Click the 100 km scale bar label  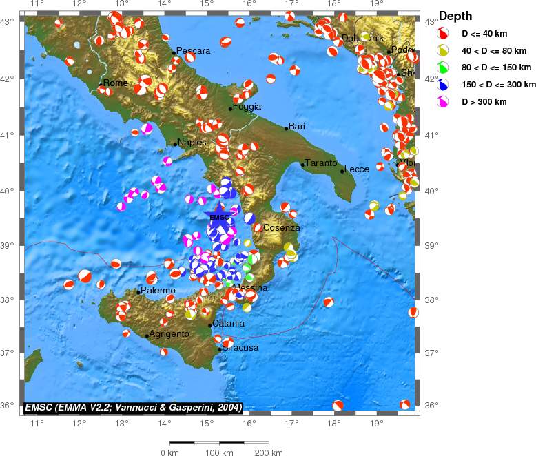(219, 453)
